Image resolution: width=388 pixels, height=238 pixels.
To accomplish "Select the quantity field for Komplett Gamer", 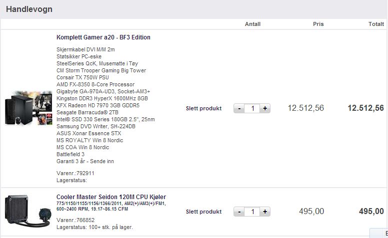I will coord(252,108).
